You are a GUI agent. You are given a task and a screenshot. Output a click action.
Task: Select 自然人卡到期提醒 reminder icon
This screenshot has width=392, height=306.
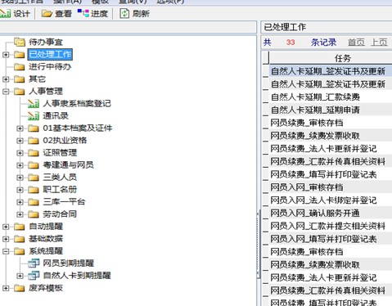(34, 275)
